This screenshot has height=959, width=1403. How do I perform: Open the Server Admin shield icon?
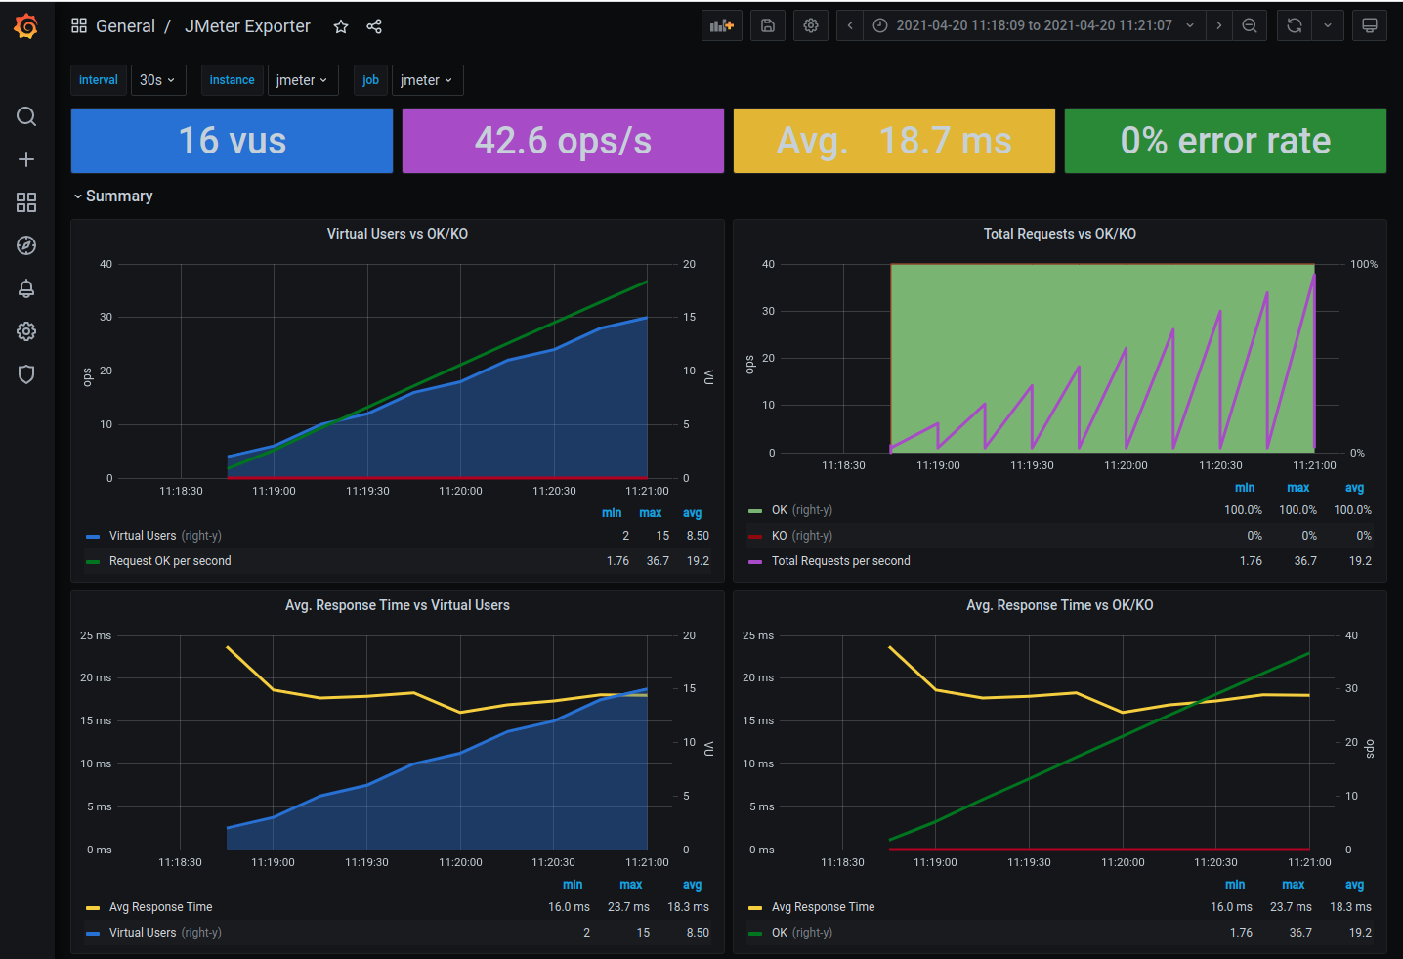(26, 374)
